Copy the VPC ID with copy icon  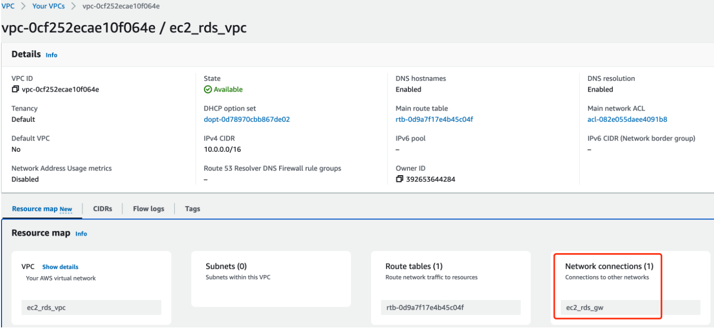(15, 90)
